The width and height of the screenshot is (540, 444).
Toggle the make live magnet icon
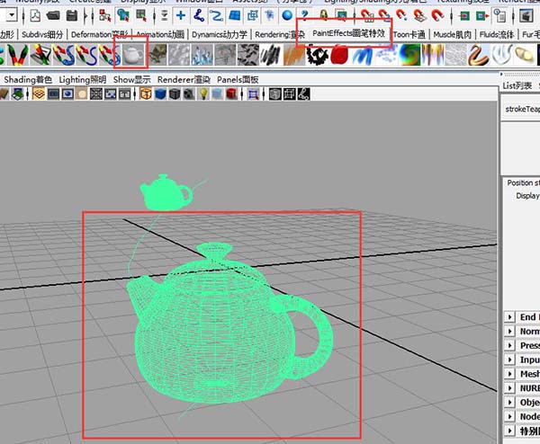[x=437, y=15]
